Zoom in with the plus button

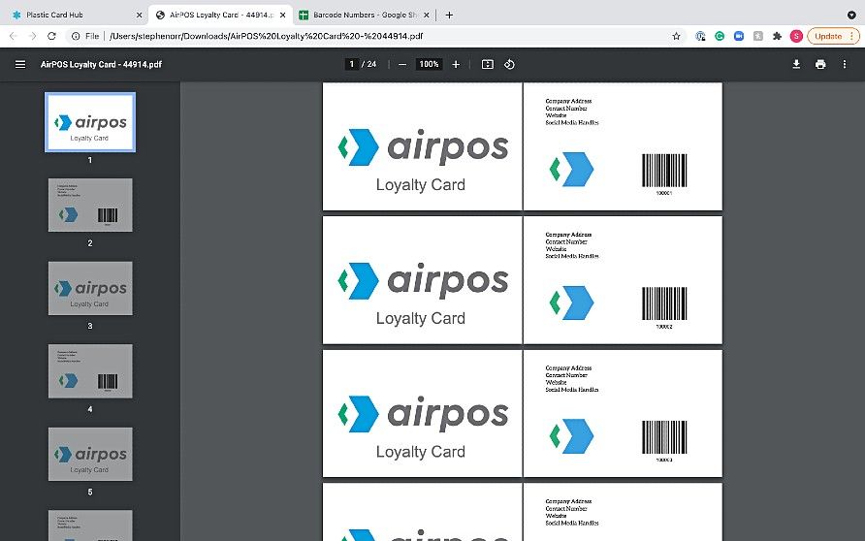[456, 65]
